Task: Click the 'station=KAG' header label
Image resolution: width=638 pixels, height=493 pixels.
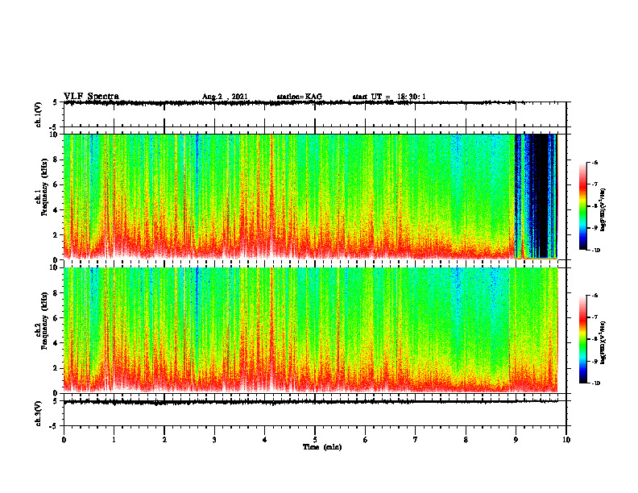Action: click(300, 97)
